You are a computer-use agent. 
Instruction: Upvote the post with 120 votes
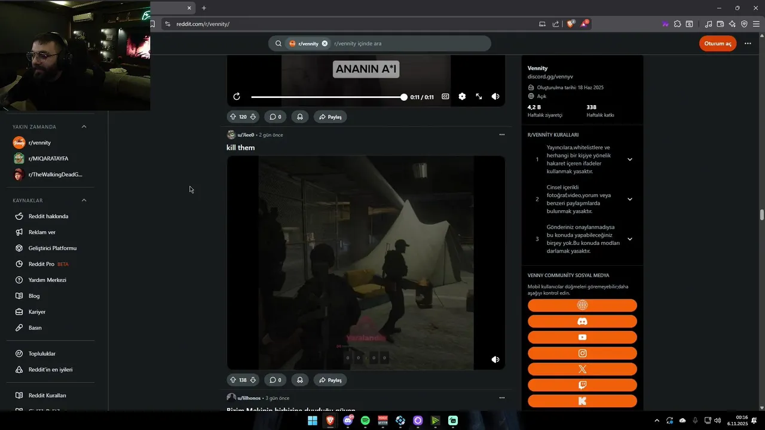click(233, 117)
